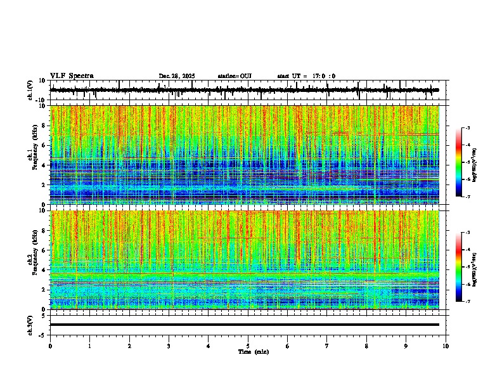Click time axis tick label "1"

point(89,346)
